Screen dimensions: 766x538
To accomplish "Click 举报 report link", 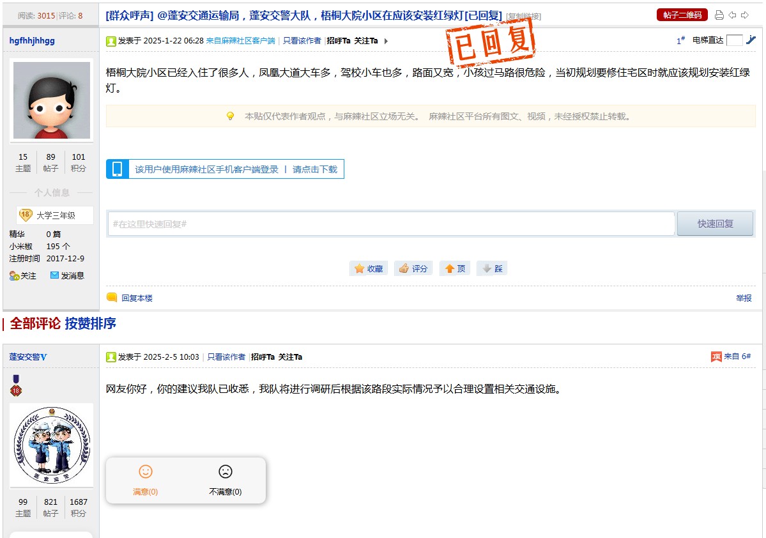I will click(744, 298).
